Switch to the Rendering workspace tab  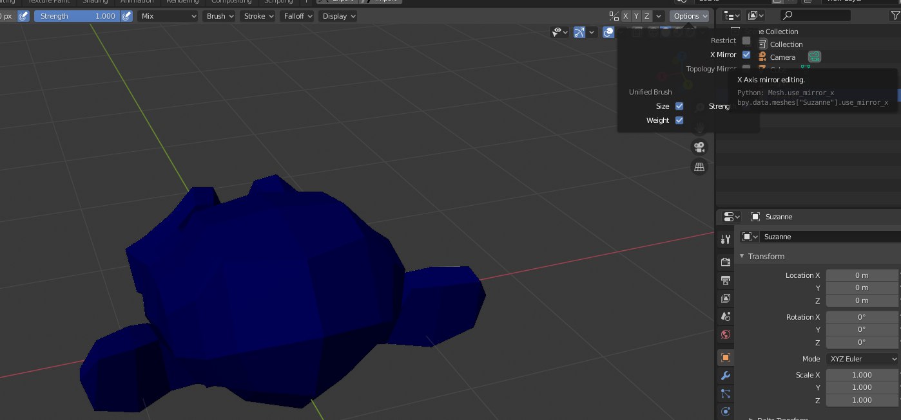click(182, 2)
